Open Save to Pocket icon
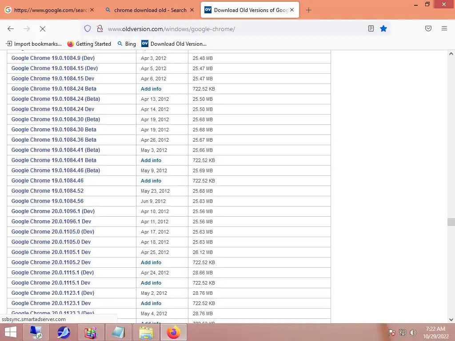Viewport: 455px width, 341px height. (x=428, y=28)
